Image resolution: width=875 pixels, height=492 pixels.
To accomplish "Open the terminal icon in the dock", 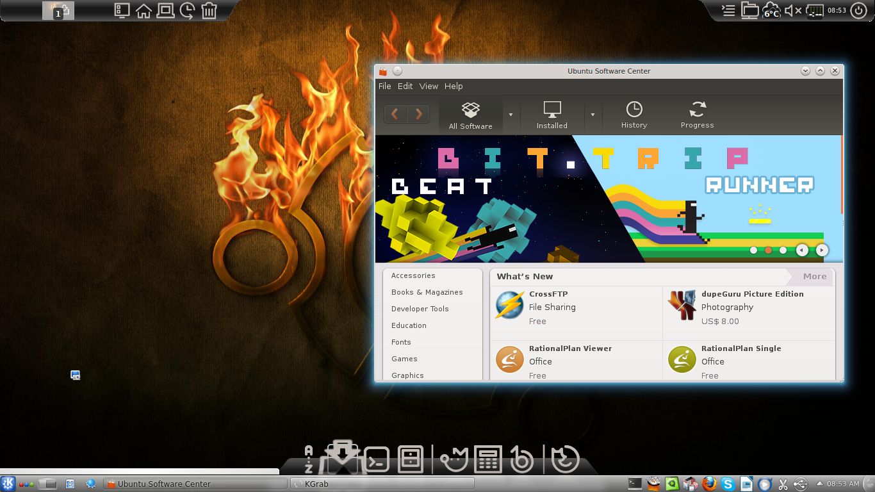I will tap(376, 459).
